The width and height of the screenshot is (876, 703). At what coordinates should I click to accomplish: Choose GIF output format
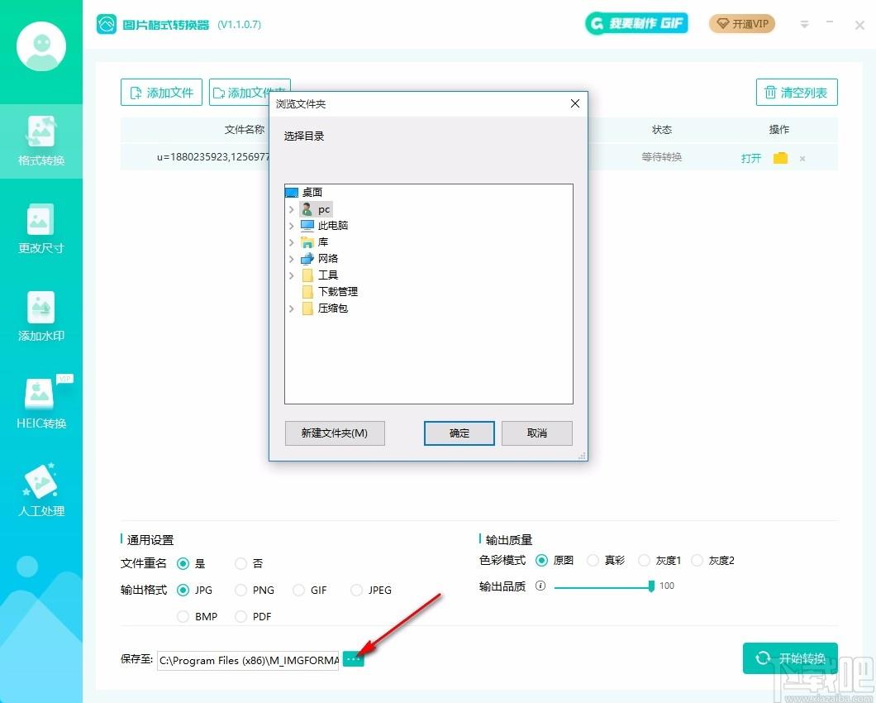click(x=299, y=590)
